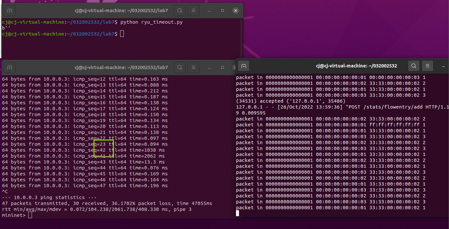
Task: Open a new tab in the ~/032002532 terminal
Action: tap(244, 66)
